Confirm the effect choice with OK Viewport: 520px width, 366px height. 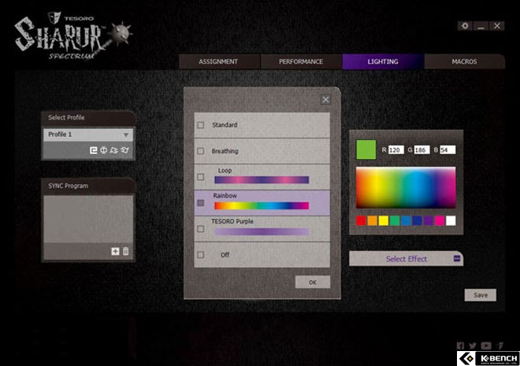[x=313, y=283]
